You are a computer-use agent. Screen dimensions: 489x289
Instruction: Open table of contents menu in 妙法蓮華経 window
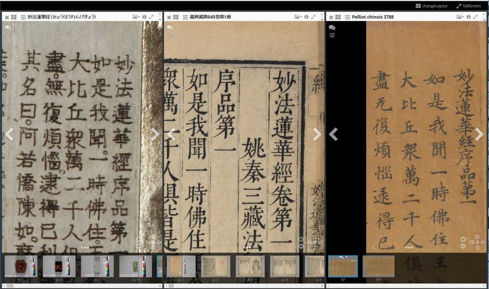pos(23,17)
